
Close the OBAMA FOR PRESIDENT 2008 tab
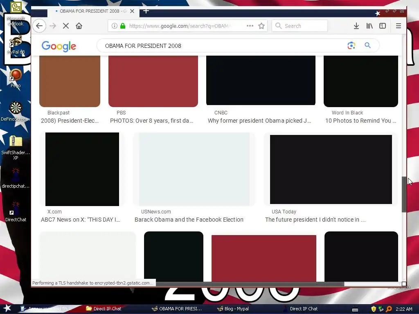click(x=132, y=11)
